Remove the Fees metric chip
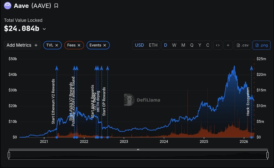 (x=79, y=45)
